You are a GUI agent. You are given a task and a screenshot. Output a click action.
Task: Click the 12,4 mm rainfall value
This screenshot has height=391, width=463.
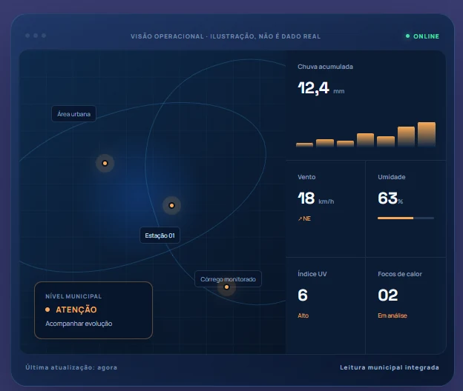coord(321,88)
